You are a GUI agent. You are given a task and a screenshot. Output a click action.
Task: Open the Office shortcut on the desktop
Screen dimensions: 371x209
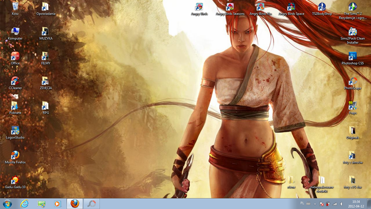(15, 59)
